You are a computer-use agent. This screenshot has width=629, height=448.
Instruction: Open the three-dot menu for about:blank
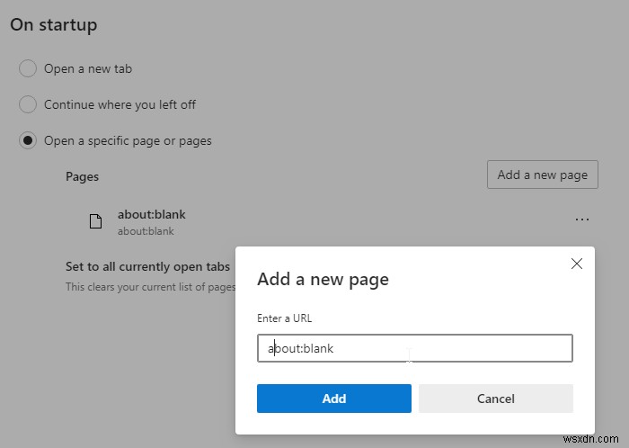pos(582,220)
